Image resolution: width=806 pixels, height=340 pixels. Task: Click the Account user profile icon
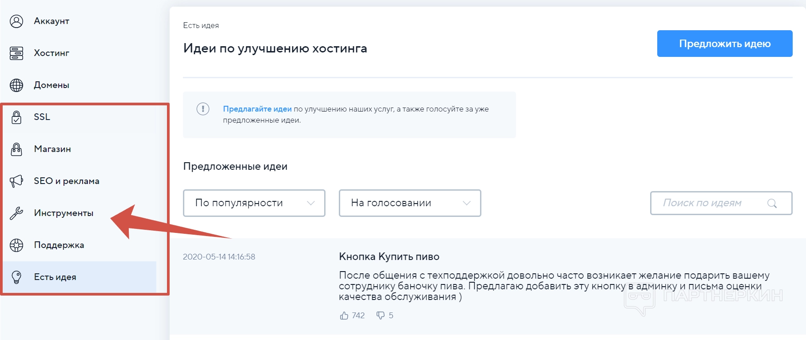(16, 21)
